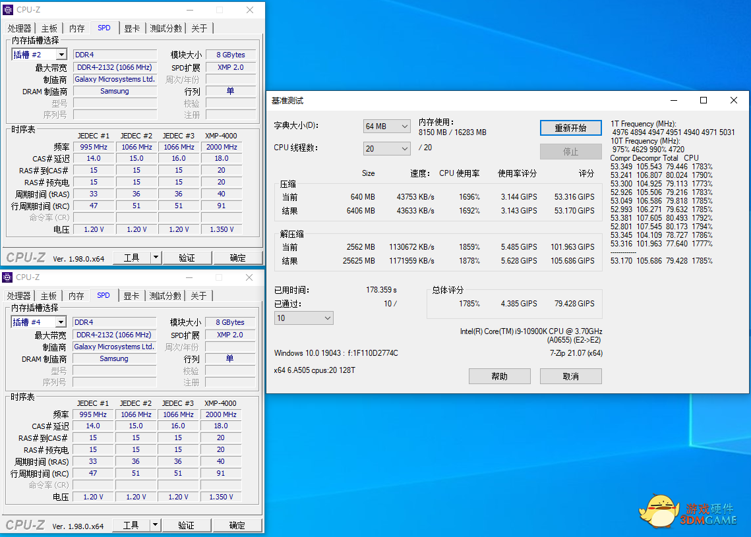Image resolution: width=751 pixels, height=537 pixels.
Task: Click CPU-Z icon in the bottom window title bar
Action: (x=9, y=277)
